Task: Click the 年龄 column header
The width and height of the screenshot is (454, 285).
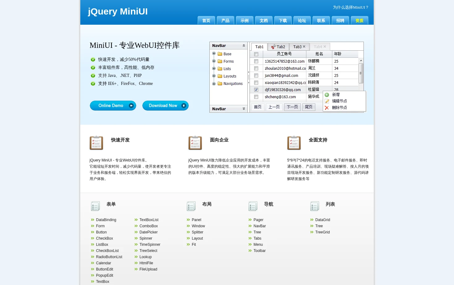Action: click(x=345, y=54)
